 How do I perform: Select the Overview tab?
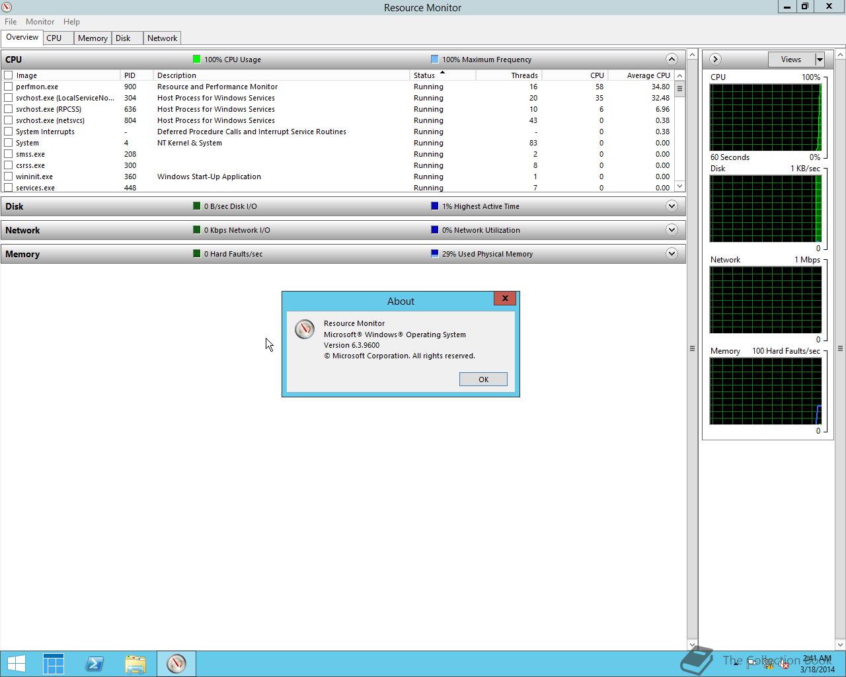click(22, 37)
